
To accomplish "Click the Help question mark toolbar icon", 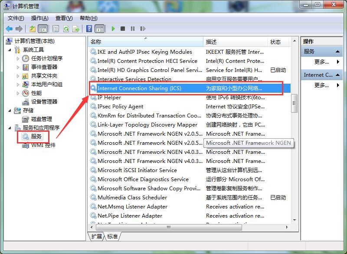I will (x=89, y=29).
